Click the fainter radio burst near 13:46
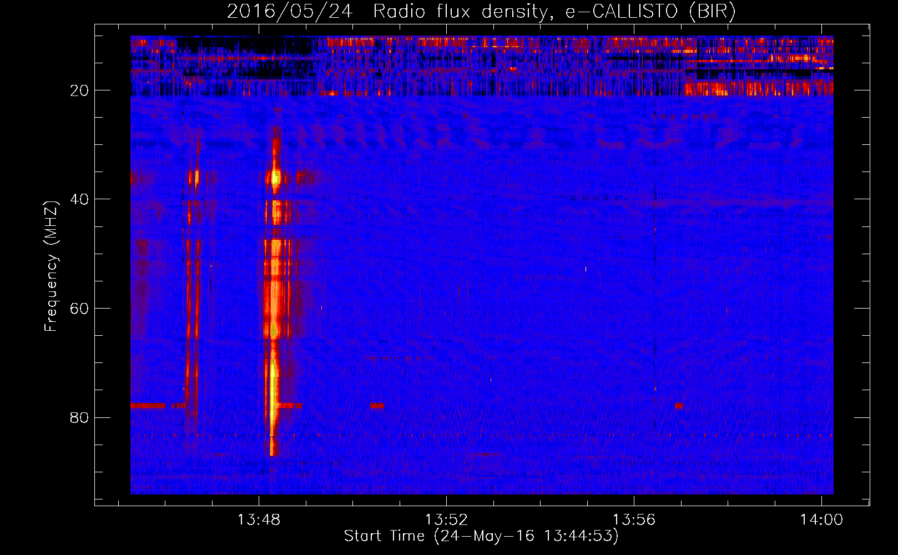 tap(193, 277)
